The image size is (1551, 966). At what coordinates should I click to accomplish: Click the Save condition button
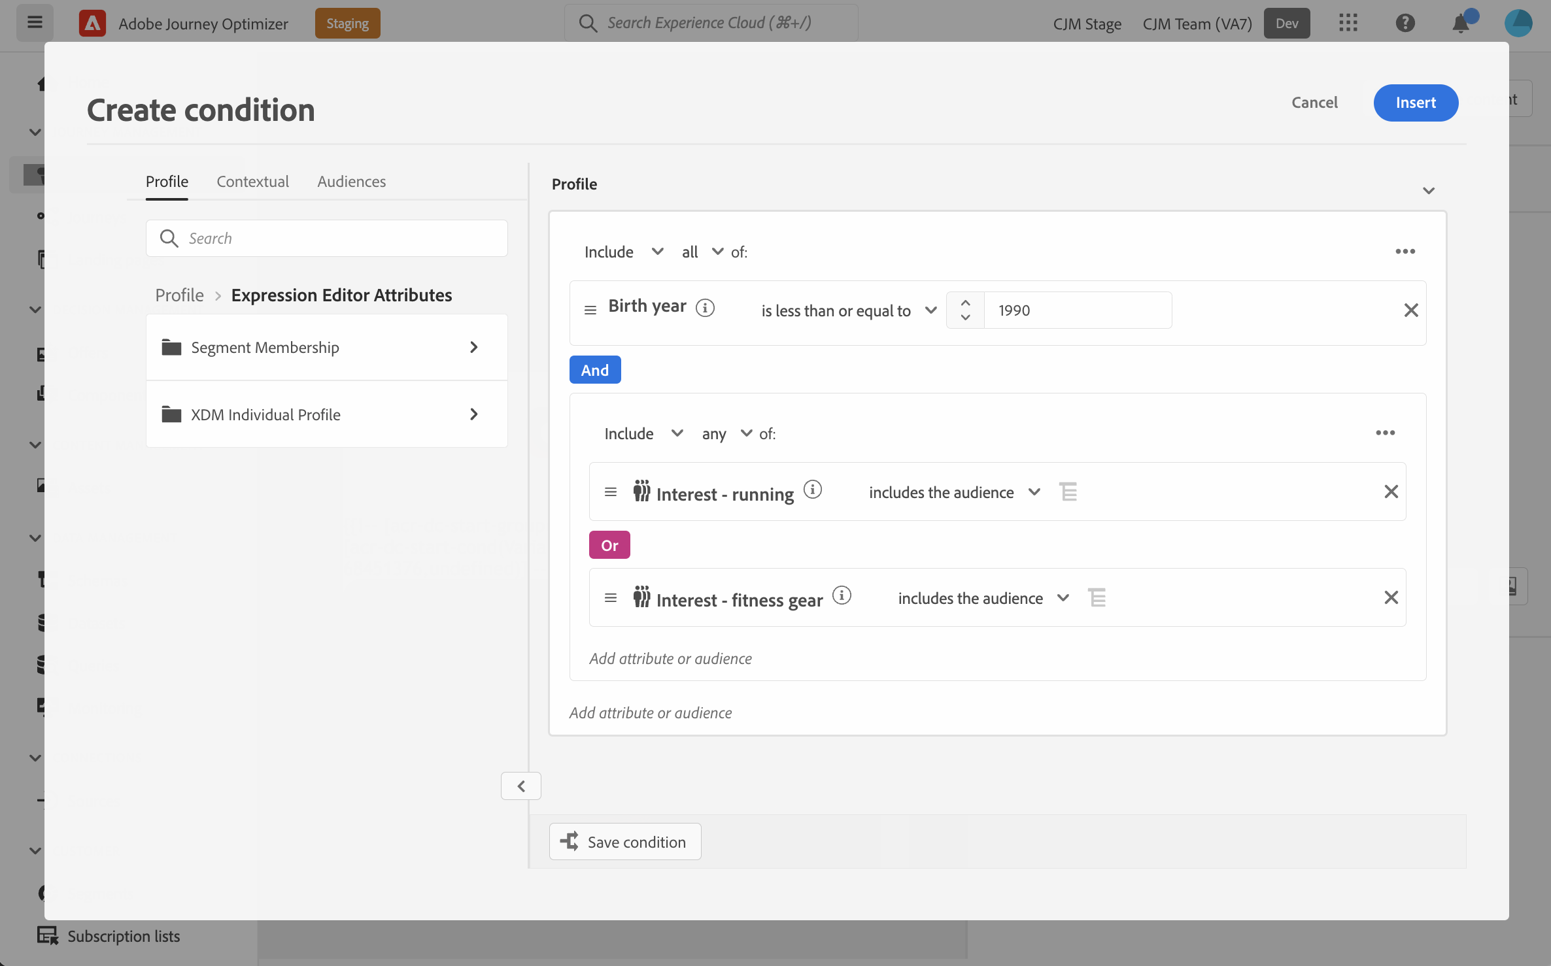(624, 842)
